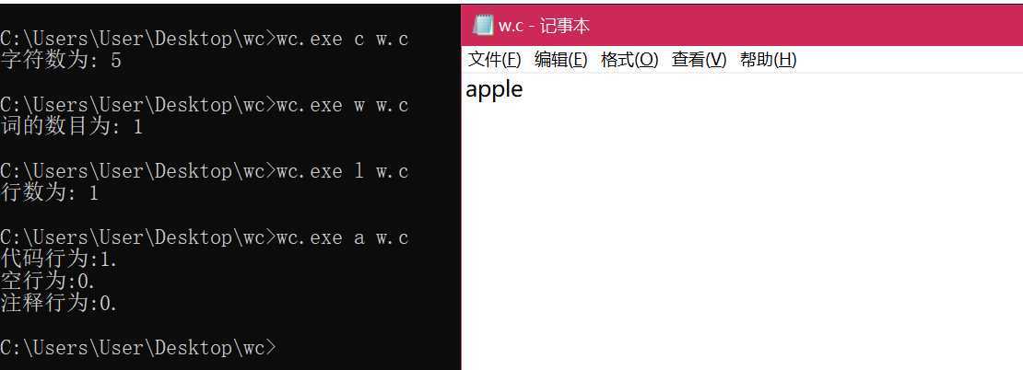Image resolution: width=1023 pixels, height=370 pixels.
Task: Open the 文件(F) menu
Action: click(x=495, y=60)
